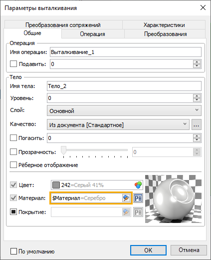Open material parameters button next to Материал
Screen dimensions: 211x260
(x=138, y=198)
